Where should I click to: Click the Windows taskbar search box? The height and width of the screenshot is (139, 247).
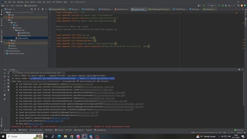pos(25,136)
